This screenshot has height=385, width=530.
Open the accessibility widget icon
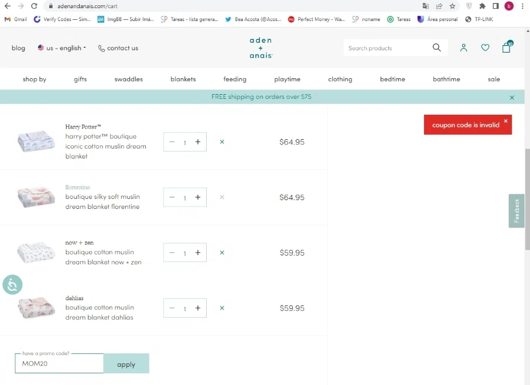click(12, 285)
